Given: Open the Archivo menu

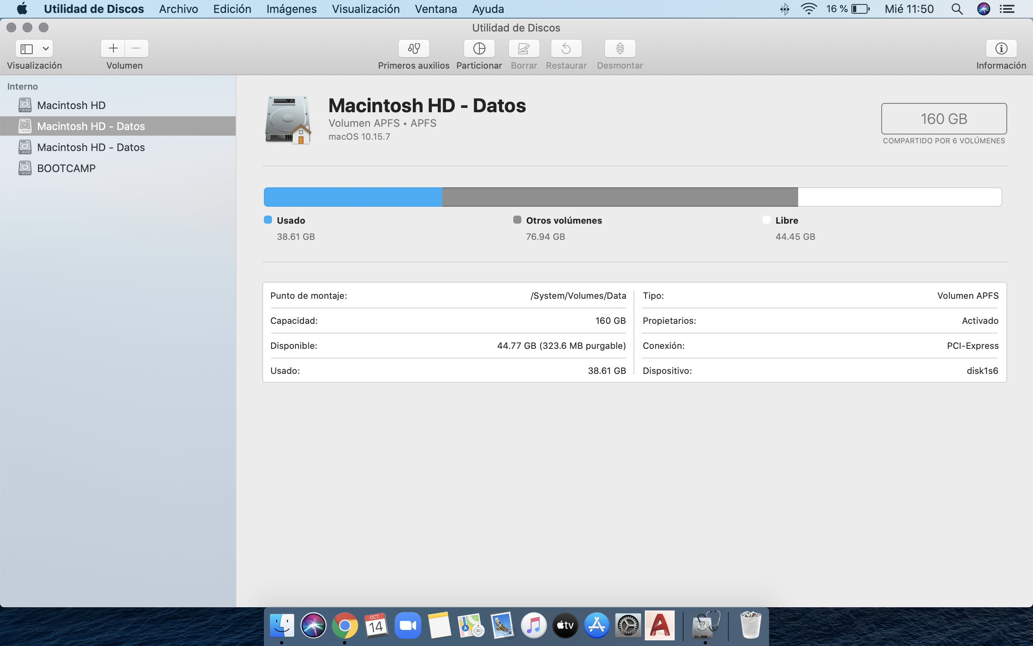Looking at the screenshot, I should point(178,9).
